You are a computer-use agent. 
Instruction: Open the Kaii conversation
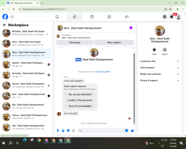pos(26,127)
